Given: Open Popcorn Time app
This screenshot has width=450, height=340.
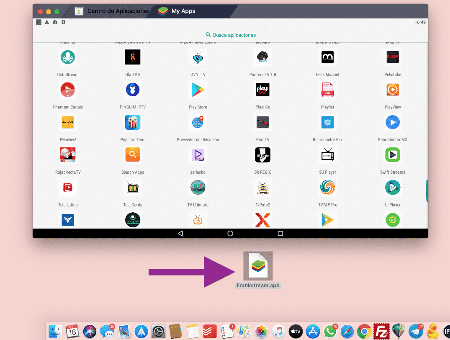Looking at the screenshot, I should [x=133, y=122].
